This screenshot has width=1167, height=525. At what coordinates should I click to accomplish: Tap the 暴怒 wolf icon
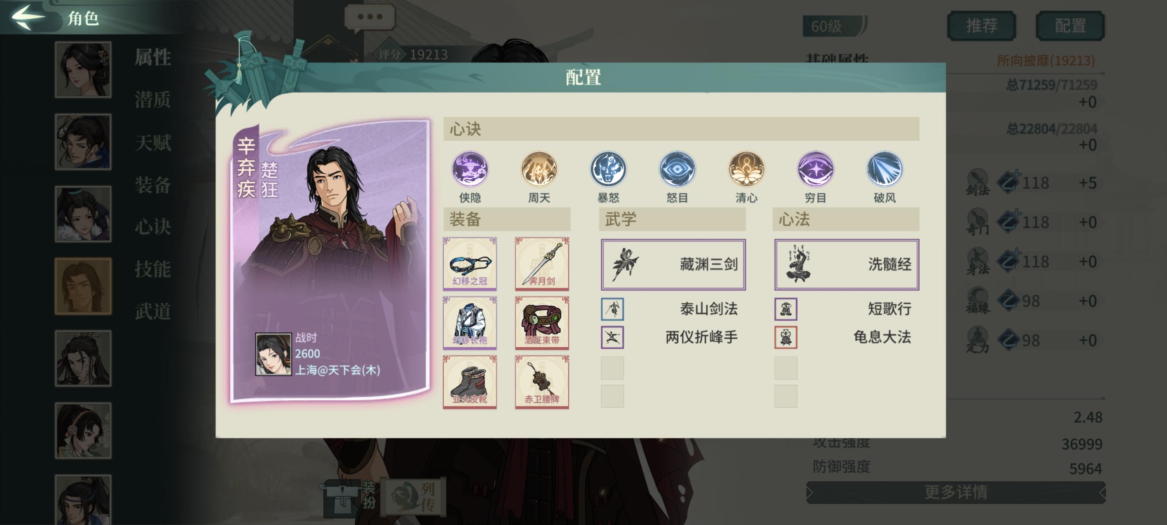[x=608, y=170]
